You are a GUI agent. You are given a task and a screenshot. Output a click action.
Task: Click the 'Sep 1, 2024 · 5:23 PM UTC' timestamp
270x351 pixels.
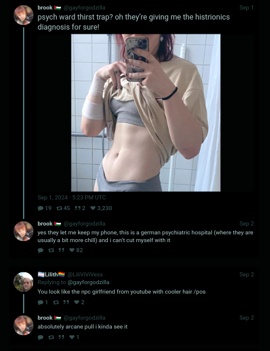pos(72,198)
